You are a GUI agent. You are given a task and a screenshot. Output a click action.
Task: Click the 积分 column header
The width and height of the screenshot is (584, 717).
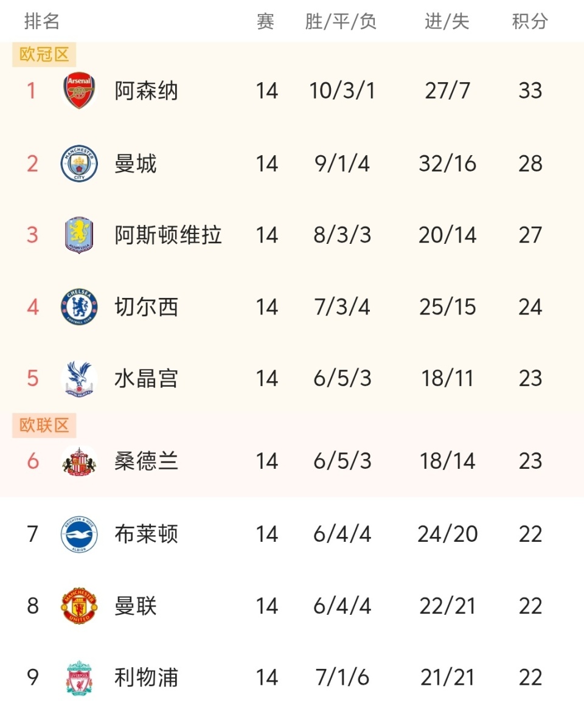tap(530, 22)
